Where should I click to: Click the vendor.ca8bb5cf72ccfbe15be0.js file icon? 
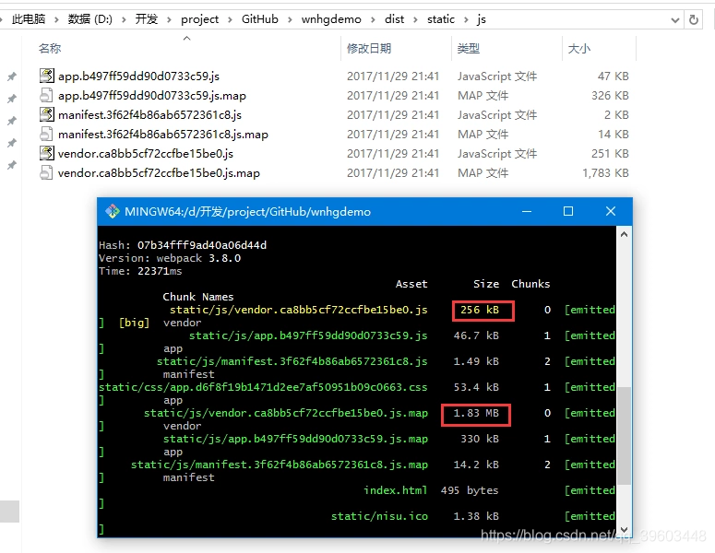pyautogui.click(x=46, y=153)
